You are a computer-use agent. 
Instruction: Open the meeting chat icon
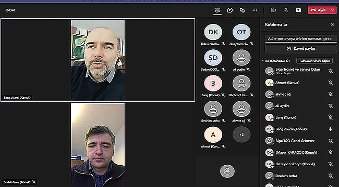[x=230, y=10]
